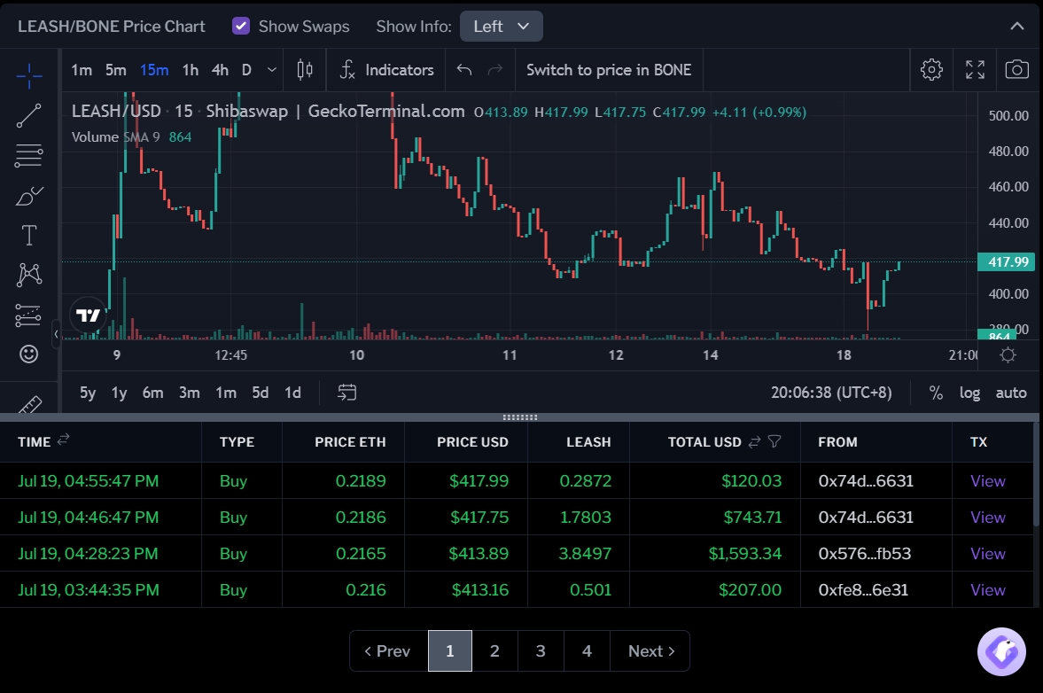
Task: Select the 15m interval
Action: click(154, 70)
